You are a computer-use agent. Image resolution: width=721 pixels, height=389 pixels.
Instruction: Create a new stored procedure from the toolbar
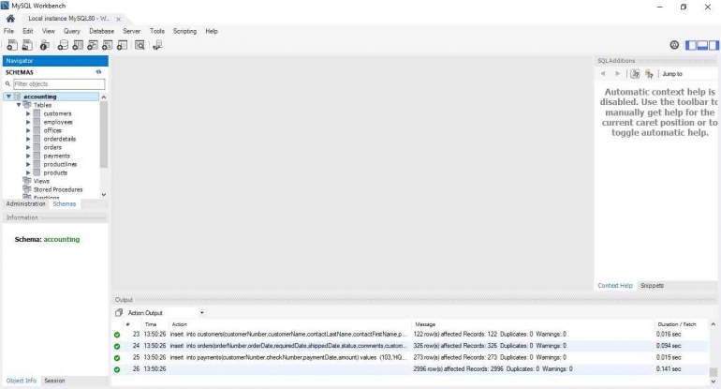pyautogui.click(x=107, y=45)
